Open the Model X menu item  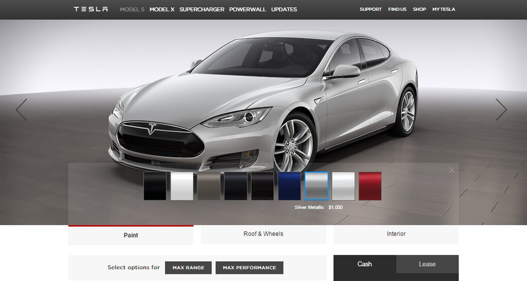coord(162,9)
